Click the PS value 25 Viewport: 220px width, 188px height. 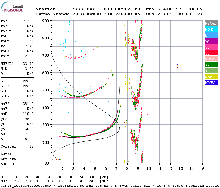coord(200,14)
